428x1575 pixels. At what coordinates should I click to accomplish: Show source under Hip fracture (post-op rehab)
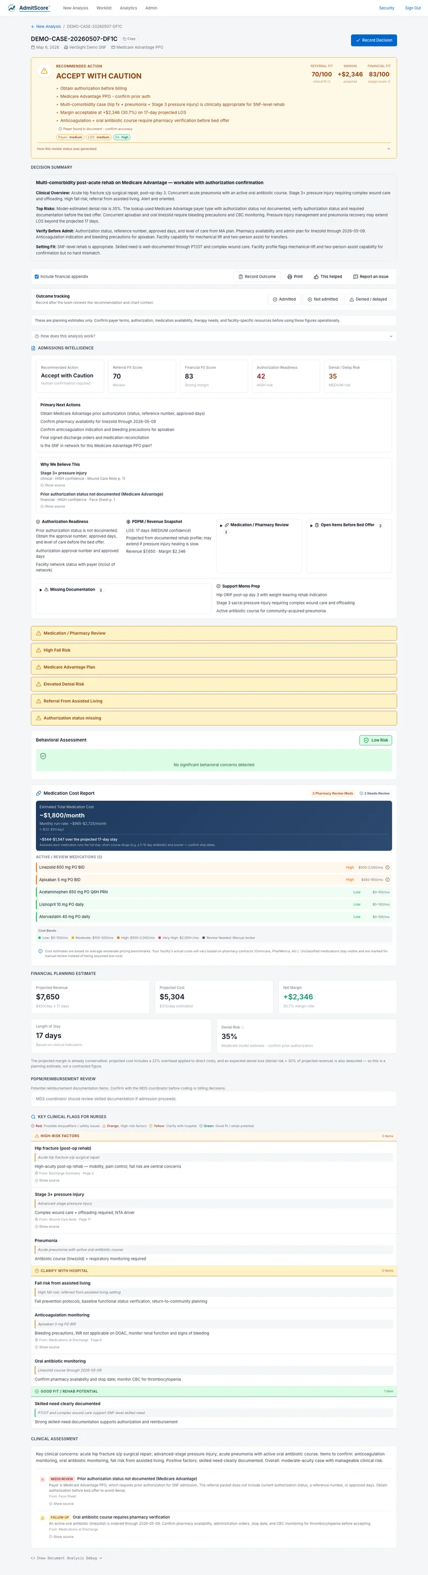pos(47,1180)
